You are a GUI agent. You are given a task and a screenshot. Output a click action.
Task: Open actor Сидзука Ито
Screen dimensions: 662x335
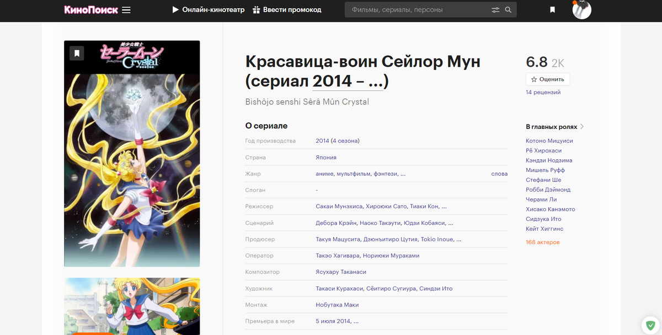(x=543, y=219)
